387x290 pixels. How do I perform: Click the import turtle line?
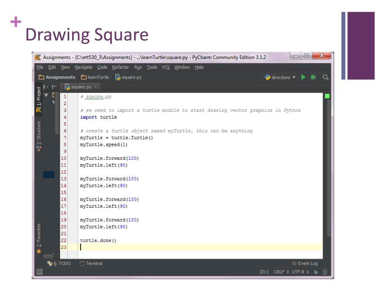99,117
